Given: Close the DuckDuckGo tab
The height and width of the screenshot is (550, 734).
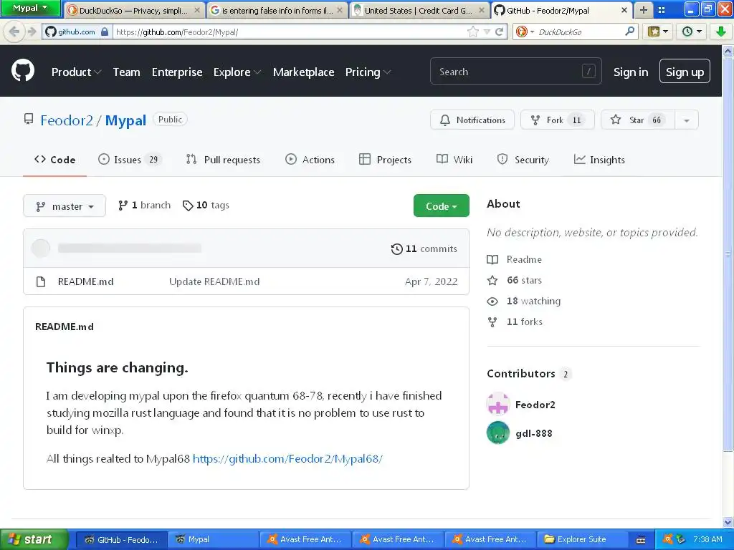Looking at the screenshot, I should tap(198, 10).
